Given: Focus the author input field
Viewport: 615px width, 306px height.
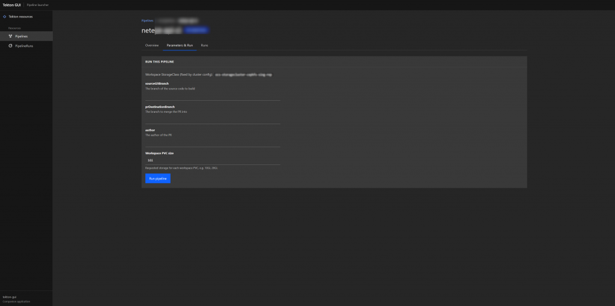Looking at the screenshot, I should tap(213, 142).
